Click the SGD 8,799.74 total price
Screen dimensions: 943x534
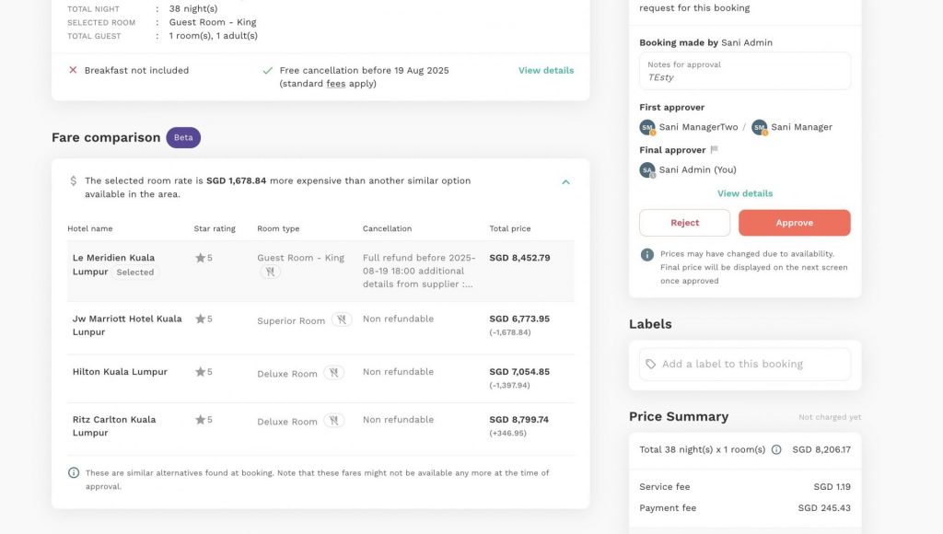519,420
